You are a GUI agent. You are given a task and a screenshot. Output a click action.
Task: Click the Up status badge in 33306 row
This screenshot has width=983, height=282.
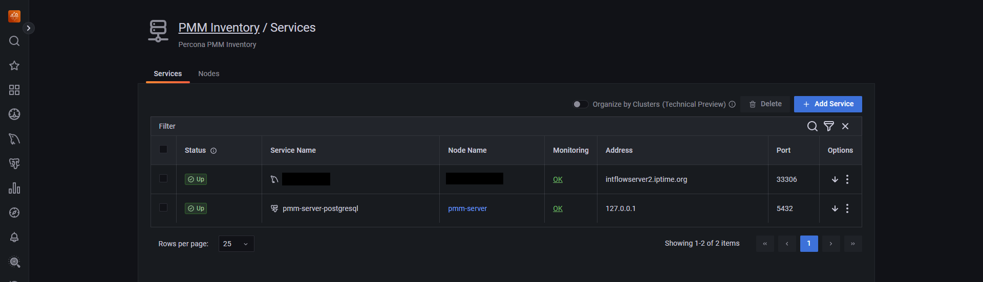196,179
